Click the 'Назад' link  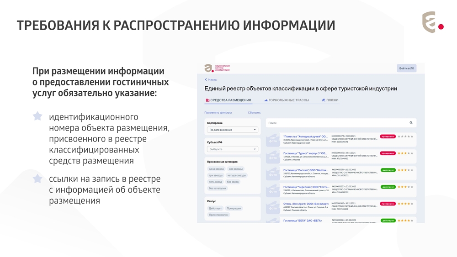[211, 79]
